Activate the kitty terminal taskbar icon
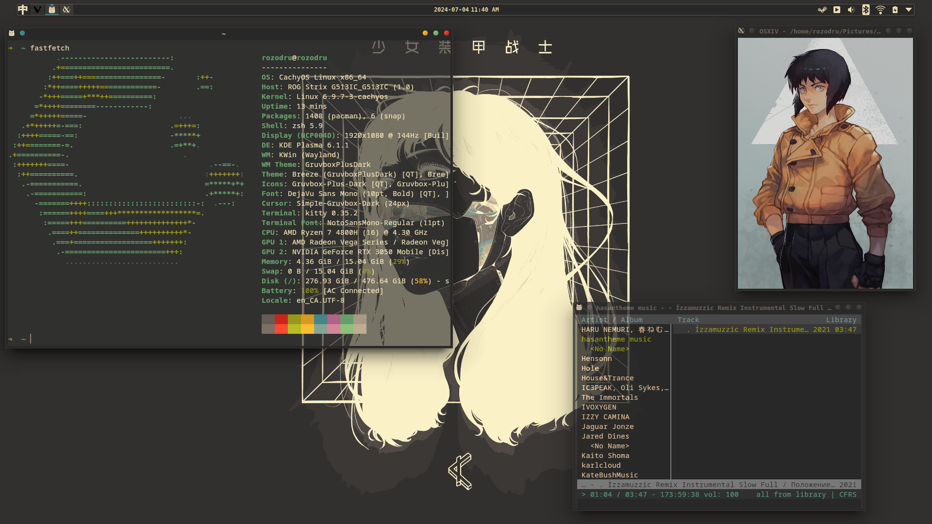This screenshot has height=524, width=932. (52, 9)
